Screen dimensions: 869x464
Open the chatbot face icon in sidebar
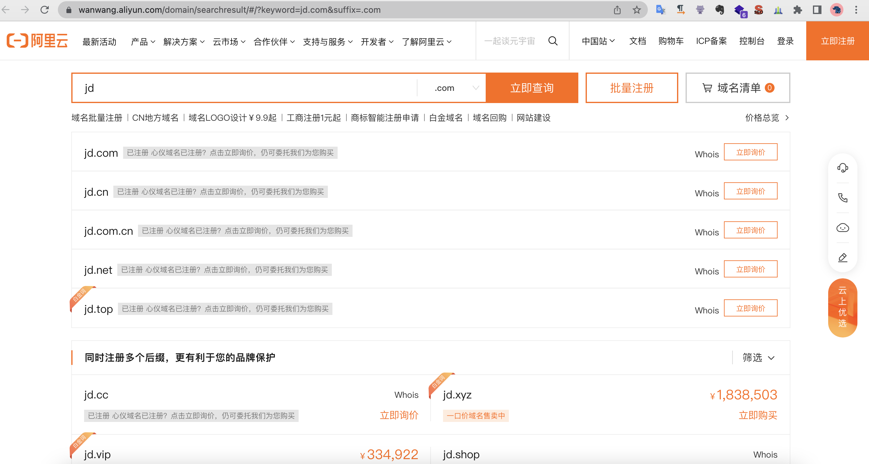[x=842, y=228]
